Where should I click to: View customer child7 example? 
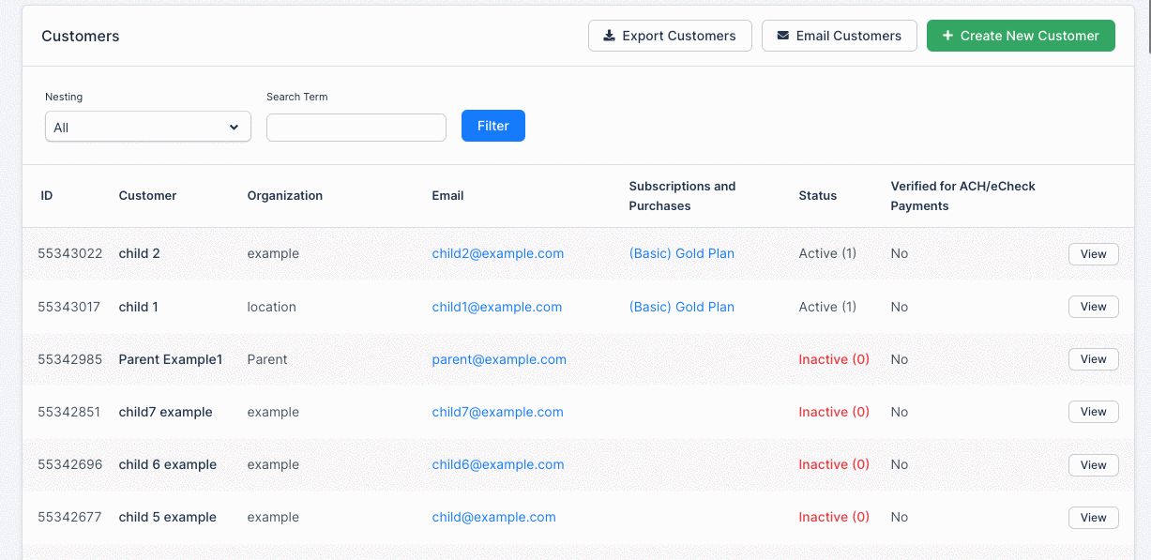(x=1094, y=412)
